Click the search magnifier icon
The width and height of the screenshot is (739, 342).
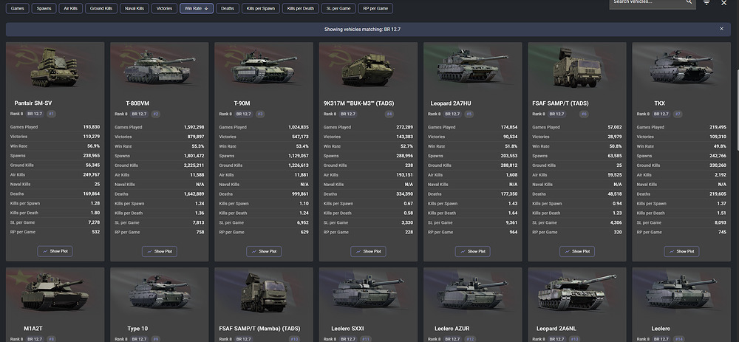click(689, 2)
